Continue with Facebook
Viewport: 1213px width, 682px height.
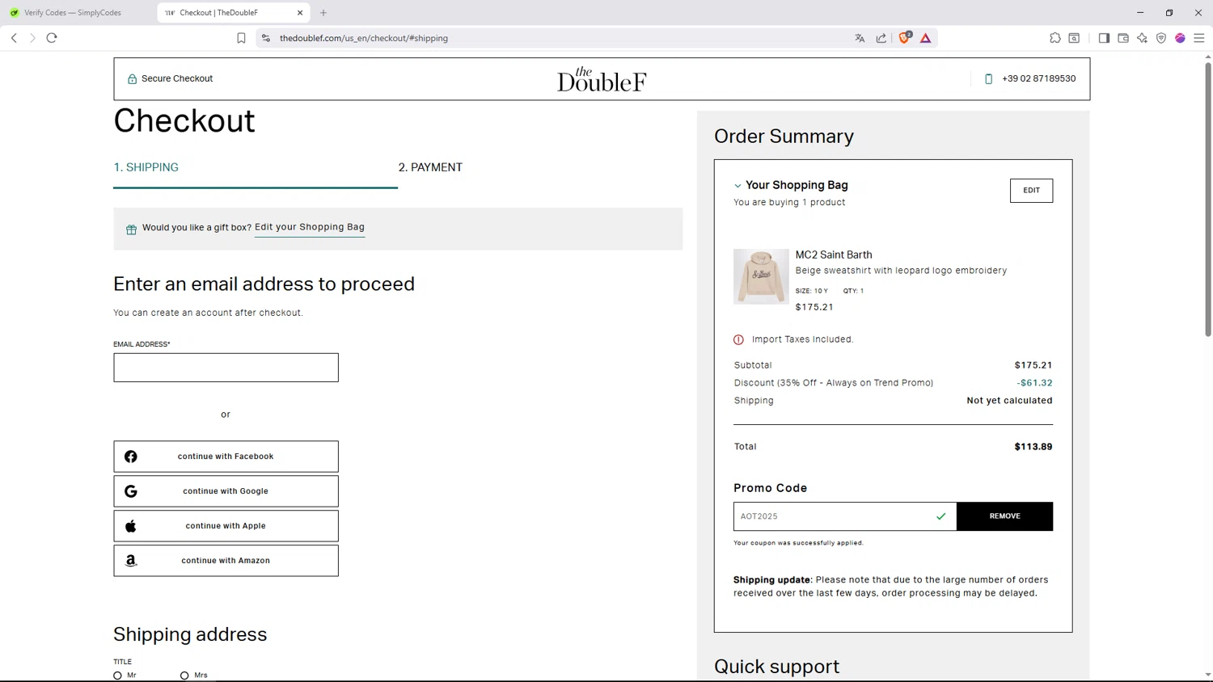point(226,457)
